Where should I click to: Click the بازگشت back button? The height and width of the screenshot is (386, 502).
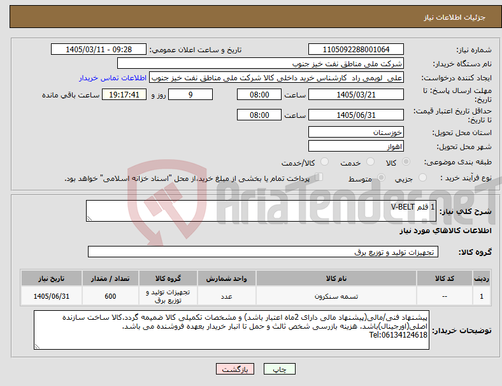coord(234,369)
